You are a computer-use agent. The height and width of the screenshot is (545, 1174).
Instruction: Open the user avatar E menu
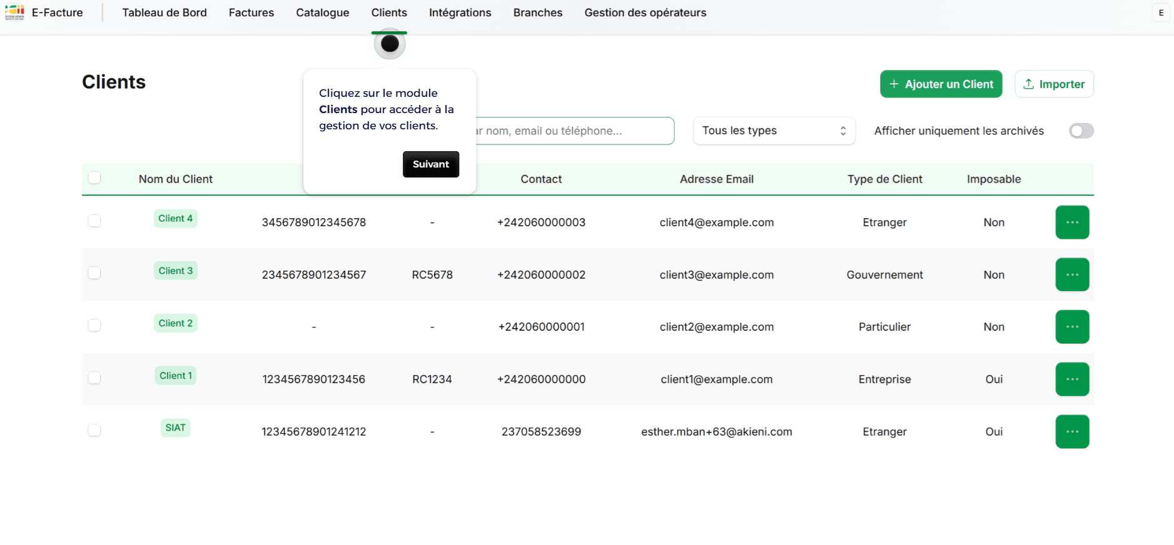point(1161,12)
